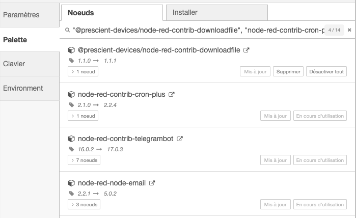Screen dimensions: 356x218
Task: Click the new version number 1.1.1
Action: pyautogui.click(x=110, y=61)
